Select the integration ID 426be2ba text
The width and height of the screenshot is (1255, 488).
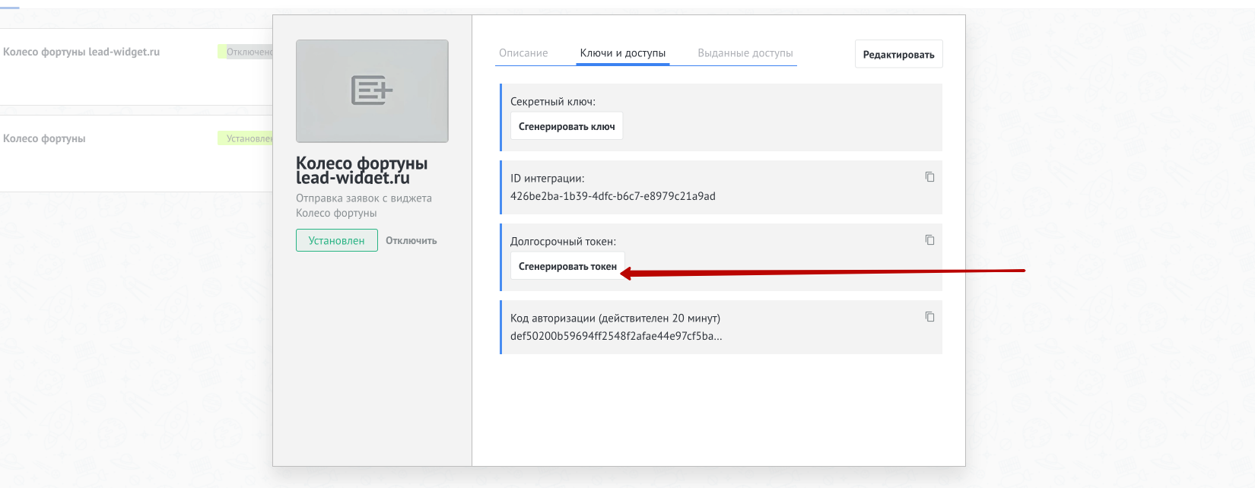613,196
